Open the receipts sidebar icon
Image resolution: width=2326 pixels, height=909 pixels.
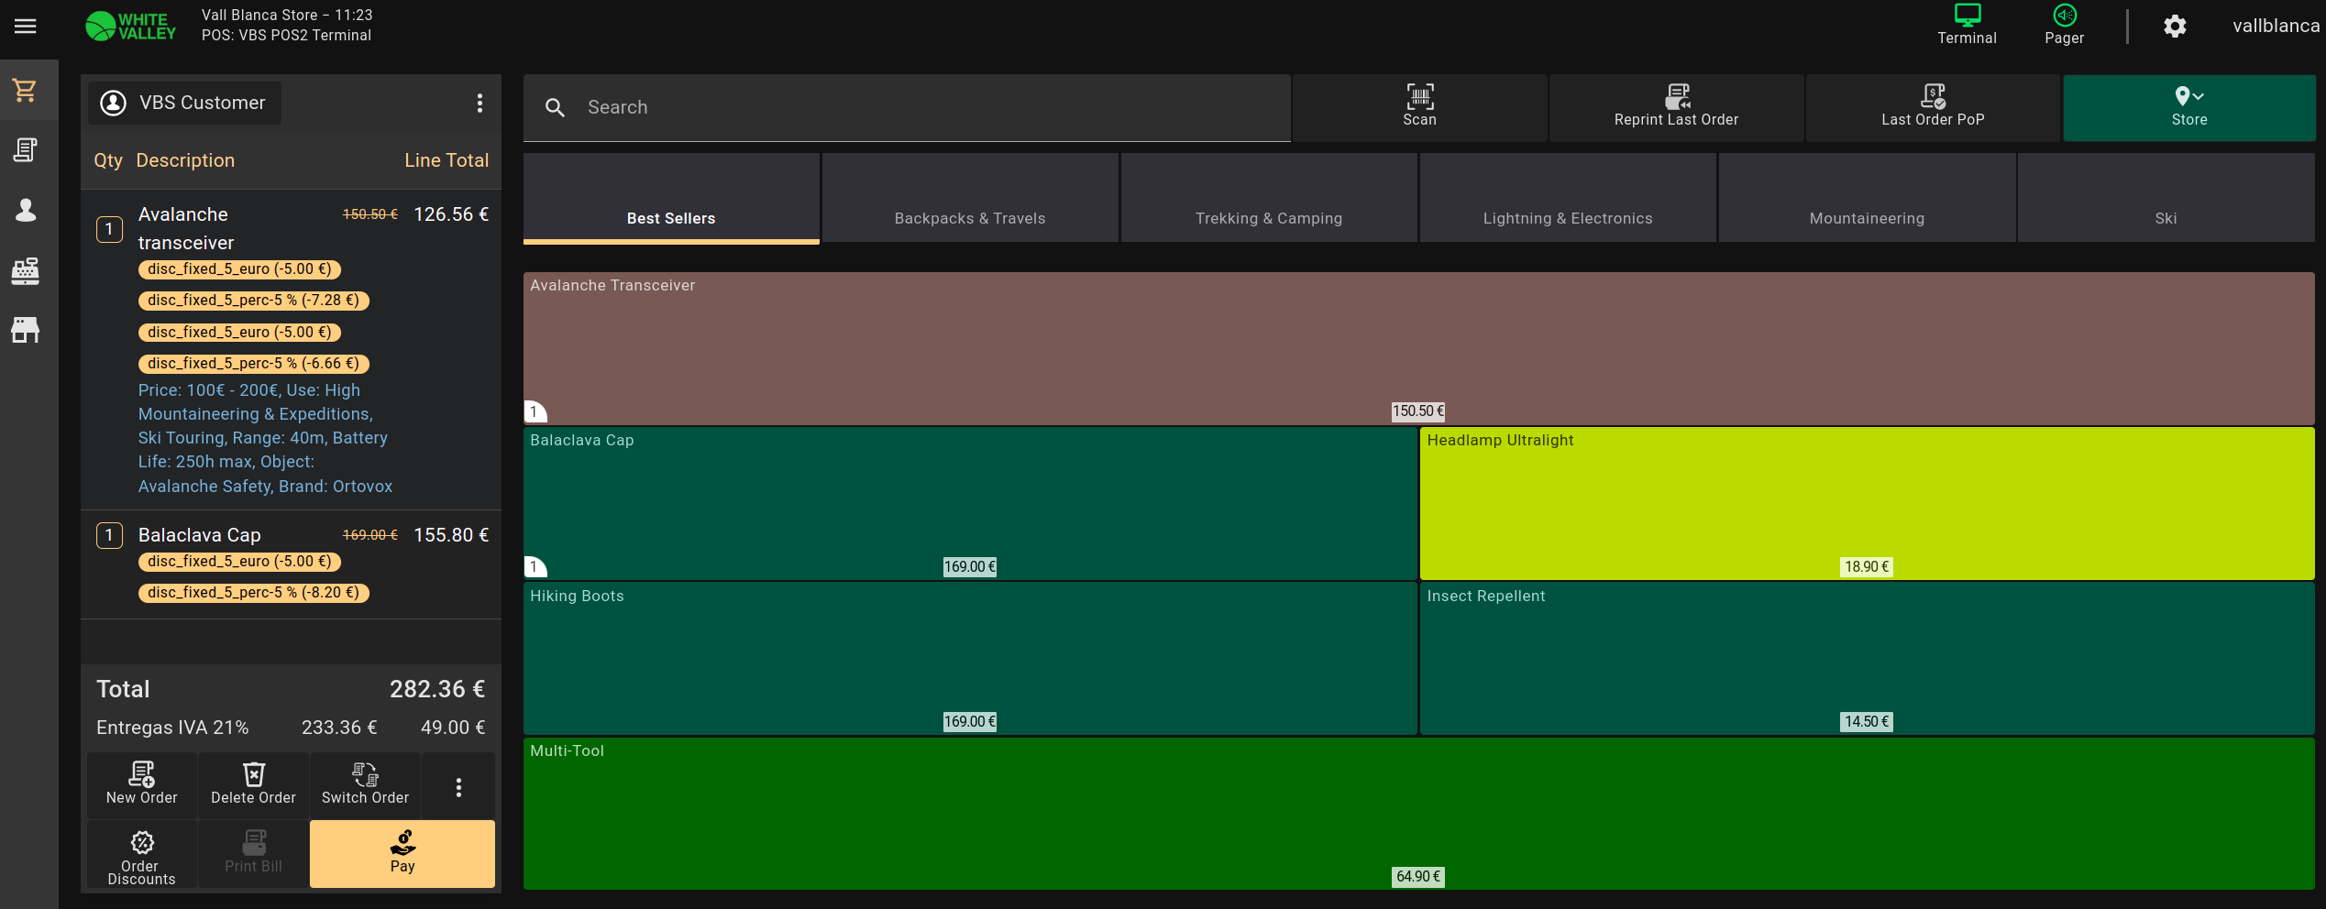26,150
